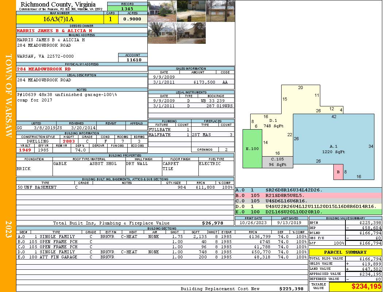
Task: Select deeded owner HARRIS JAMES B & ALICIA H
Action: [x=54, y=31]
